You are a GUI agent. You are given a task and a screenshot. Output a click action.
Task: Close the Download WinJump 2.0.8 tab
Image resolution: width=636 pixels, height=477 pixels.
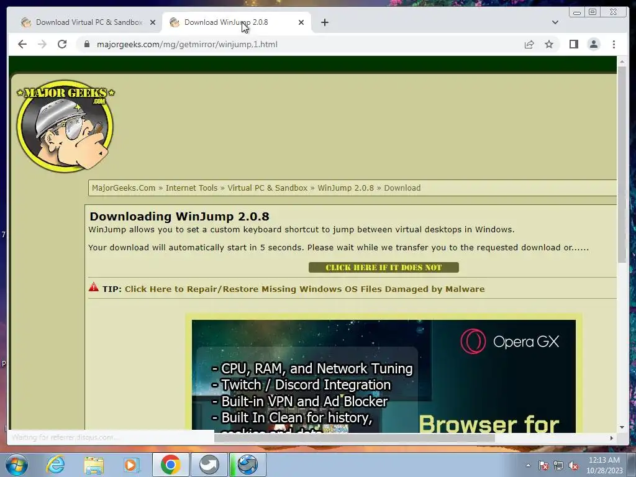[x=301, y=22]
